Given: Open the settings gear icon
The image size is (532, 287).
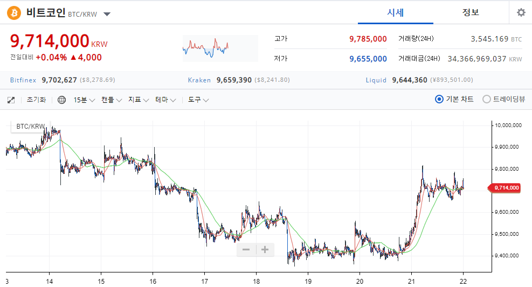Looking at the screenshot, I should [x=521, y=12].
